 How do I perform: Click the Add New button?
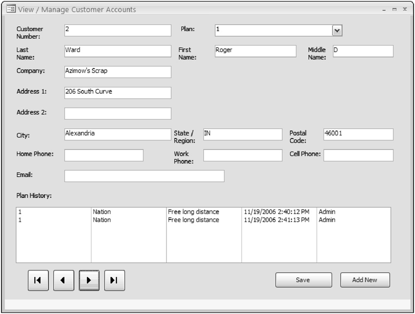coord(365,280)
